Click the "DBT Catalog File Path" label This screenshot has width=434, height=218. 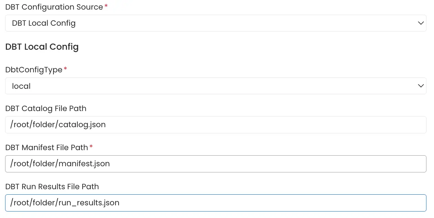46,109
